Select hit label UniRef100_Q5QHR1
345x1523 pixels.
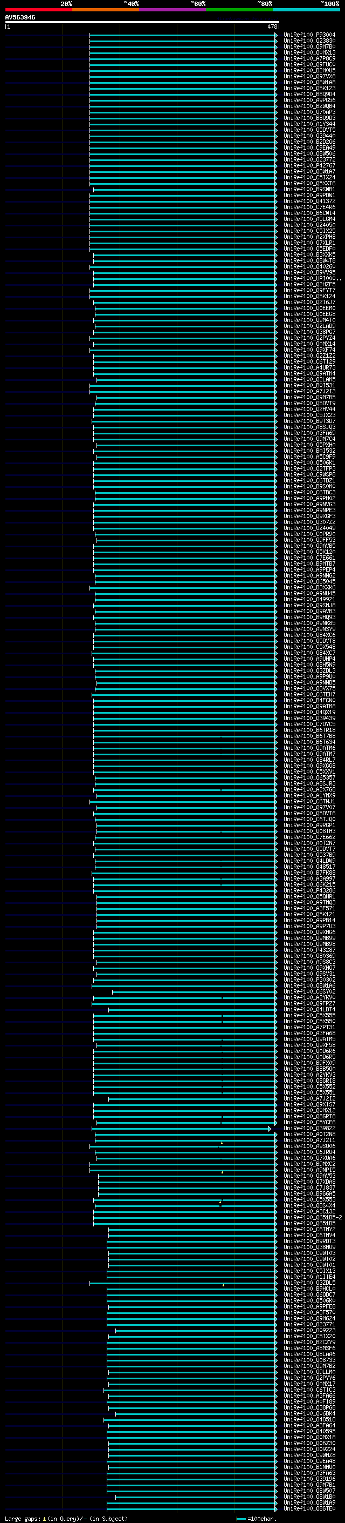(x=309, y=897)
